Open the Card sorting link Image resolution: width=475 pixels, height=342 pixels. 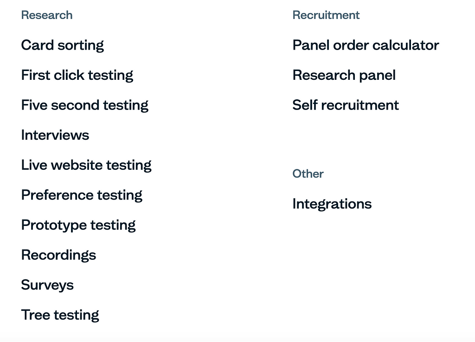coord(63,45)
